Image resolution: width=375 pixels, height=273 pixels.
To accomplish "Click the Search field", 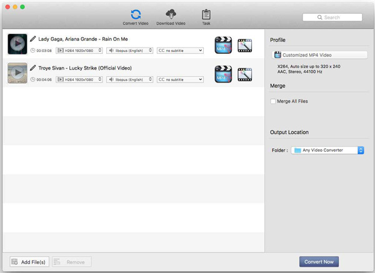I will click(x=332, y=18).
